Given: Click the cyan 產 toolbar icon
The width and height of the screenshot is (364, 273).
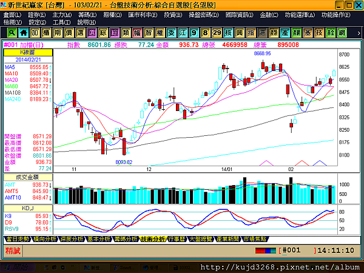Looking at the screenshot, I should click(285, 33).
